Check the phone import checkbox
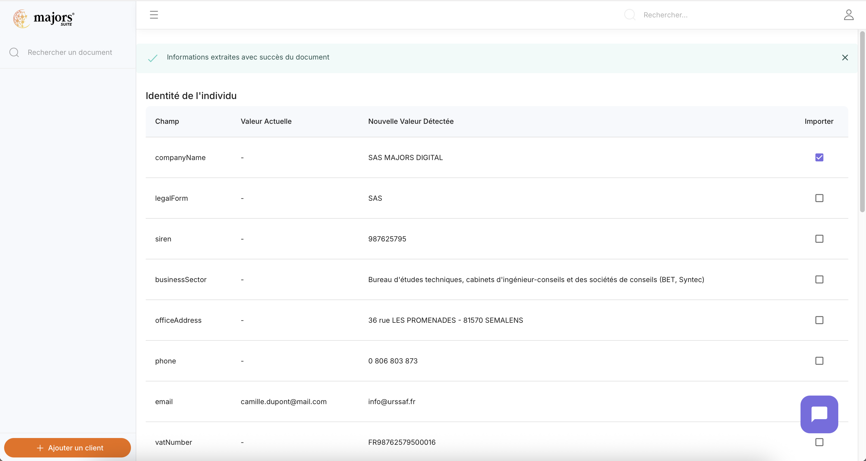Screen dimensions: 866x461 (819, 360)
